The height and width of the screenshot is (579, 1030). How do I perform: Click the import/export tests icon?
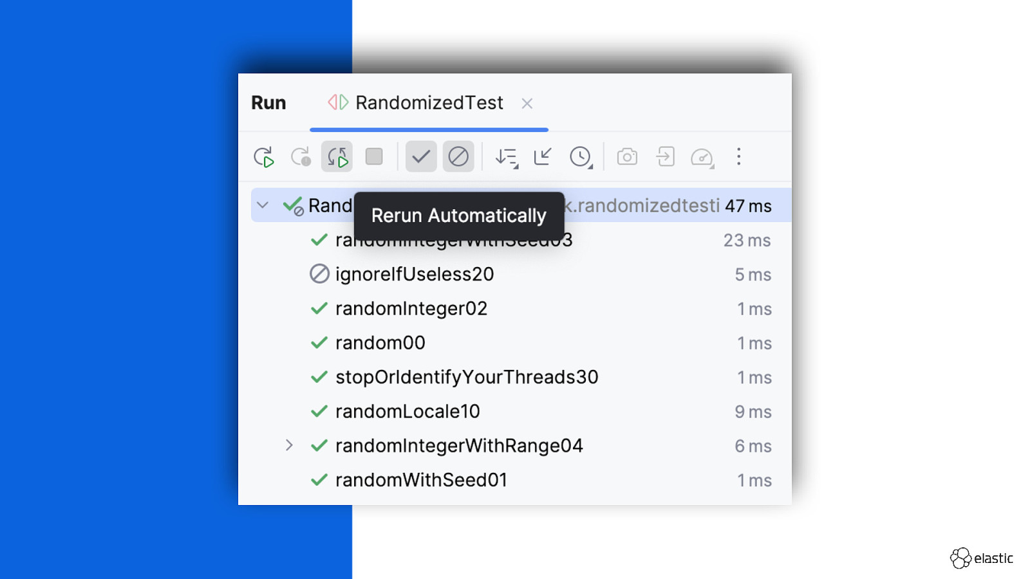pos(665,157)
